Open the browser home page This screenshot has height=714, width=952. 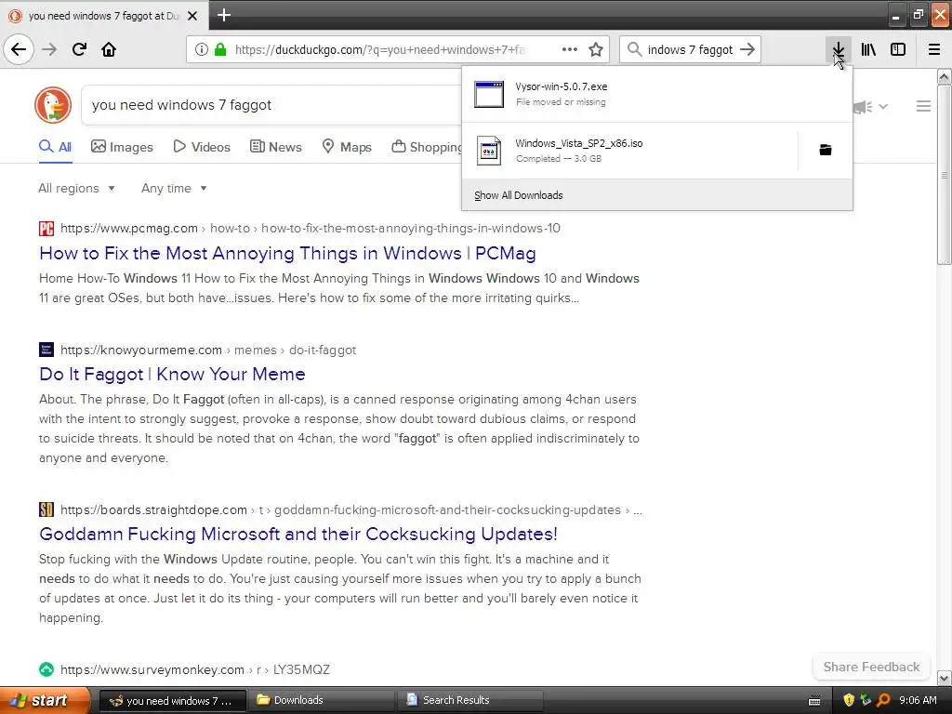click(x=109, y=49)
